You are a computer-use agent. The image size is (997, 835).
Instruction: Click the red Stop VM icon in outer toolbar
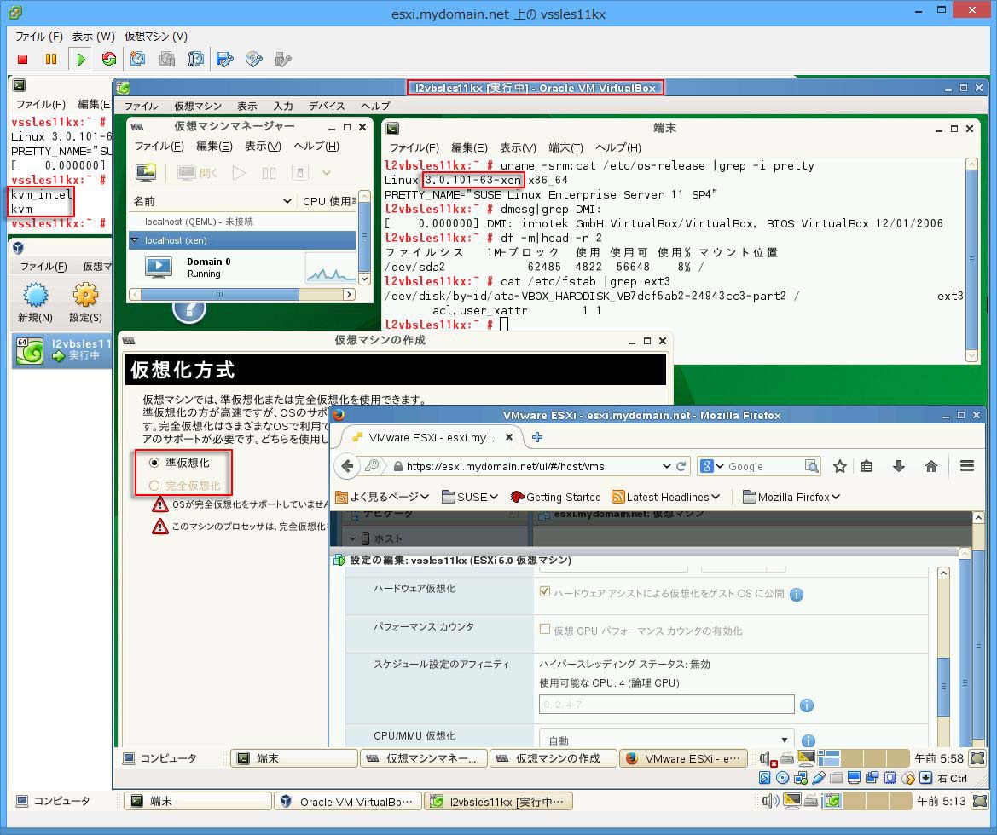tap(23, 59)
